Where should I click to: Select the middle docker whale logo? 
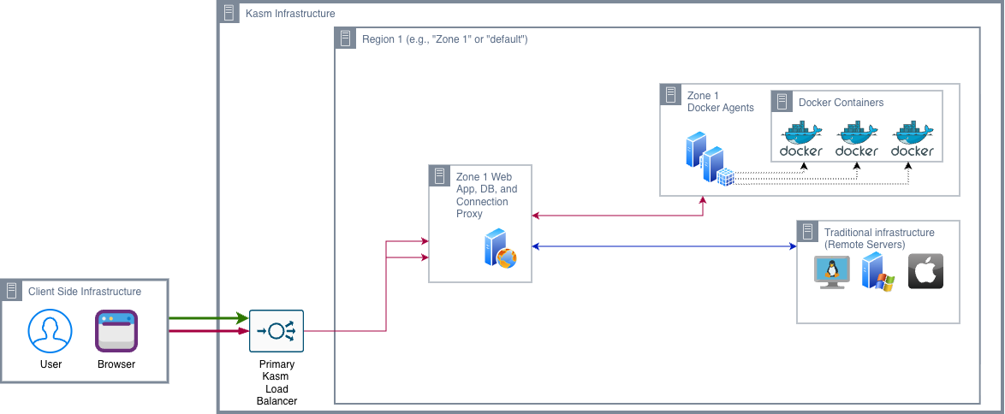pos(856,139)
